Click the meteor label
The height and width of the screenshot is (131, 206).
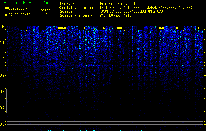(47, 10)
